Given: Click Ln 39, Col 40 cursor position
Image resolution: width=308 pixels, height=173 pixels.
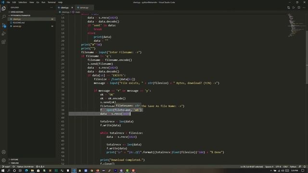Looking at the screenshot, I should point(252,167).
